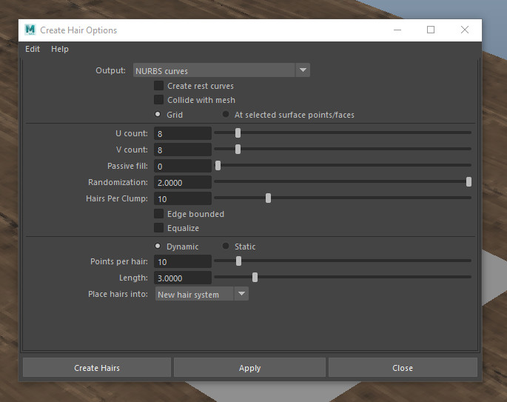
Task: Select the Dynamic radio button
Action: pos(158,246)
